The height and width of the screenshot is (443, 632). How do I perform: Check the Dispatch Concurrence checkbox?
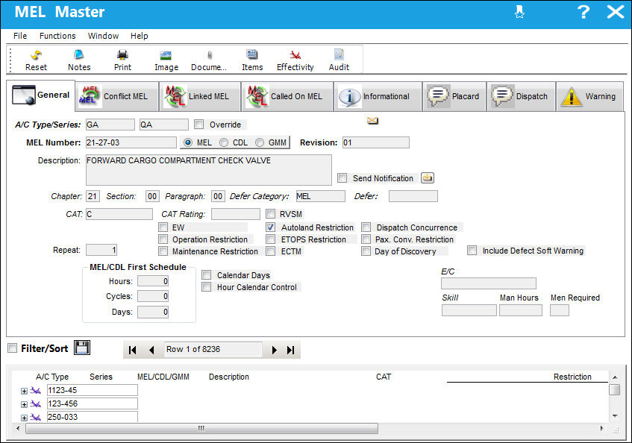(366, 227)
